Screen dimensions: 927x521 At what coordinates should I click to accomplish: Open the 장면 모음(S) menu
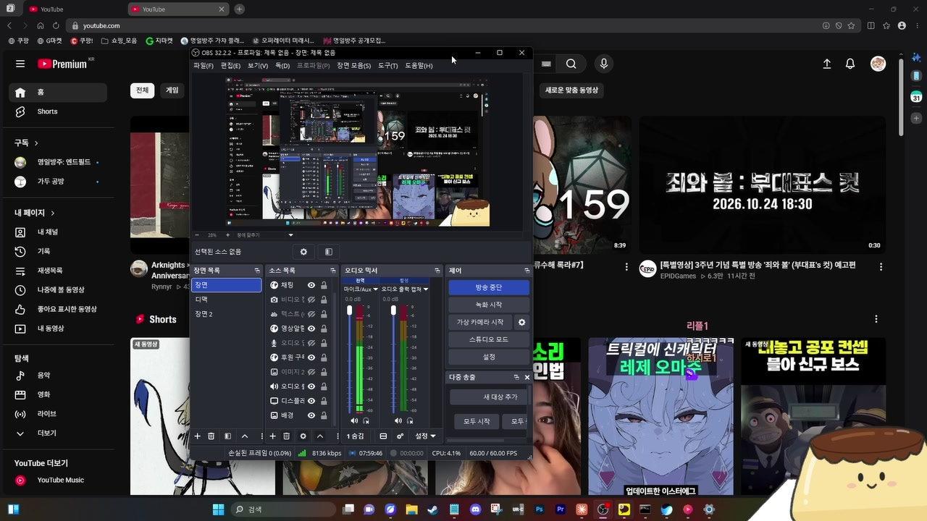(353, 66)
